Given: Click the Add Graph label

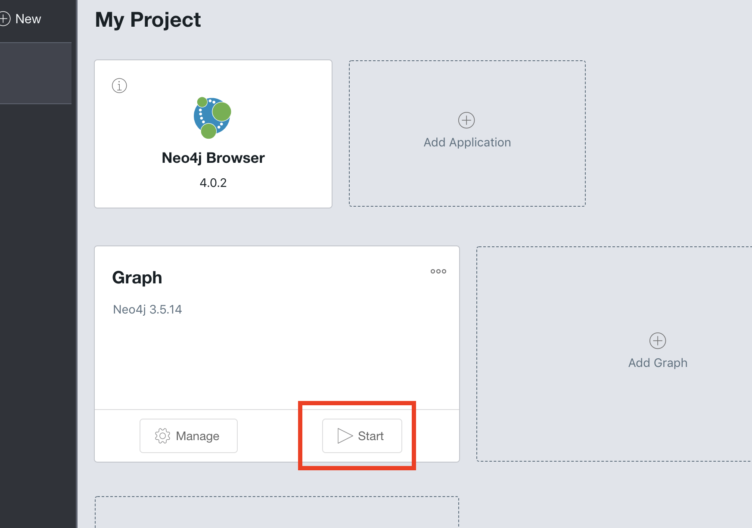Looking at the screenshot, I should (658, 363).
